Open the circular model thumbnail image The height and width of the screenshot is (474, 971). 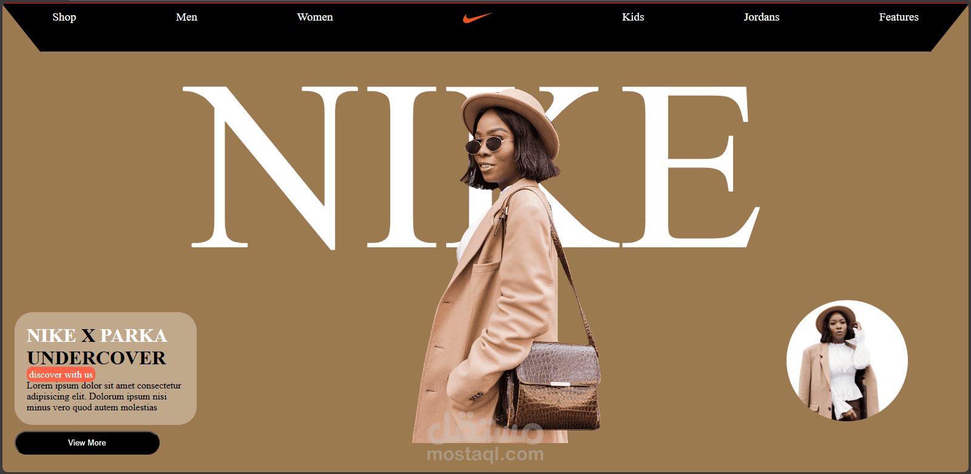[x=847, y=361]
